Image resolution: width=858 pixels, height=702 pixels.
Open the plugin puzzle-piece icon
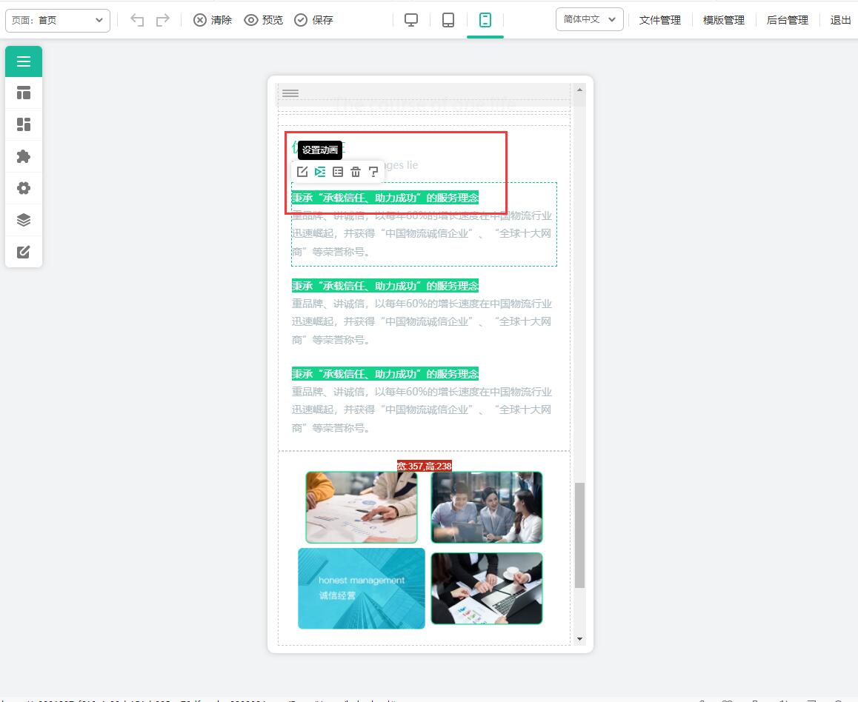tap(24, 156)
